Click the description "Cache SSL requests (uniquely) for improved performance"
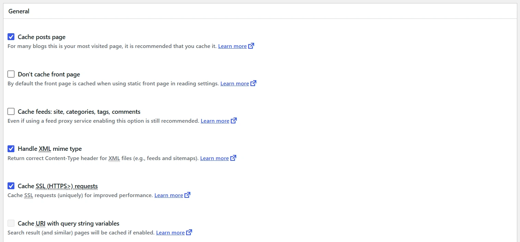Viewport: 520px width, 242px height. [x=80, y=195]
